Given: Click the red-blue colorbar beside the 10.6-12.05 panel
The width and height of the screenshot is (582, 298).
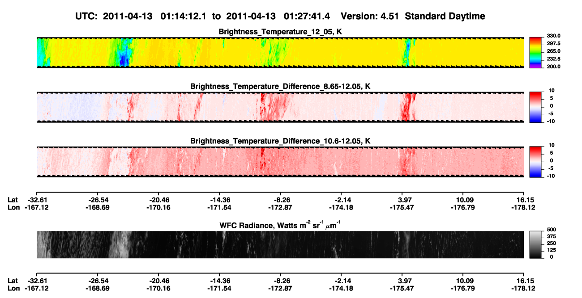Looking at the screenshot, I should click(x=536, y=162).
